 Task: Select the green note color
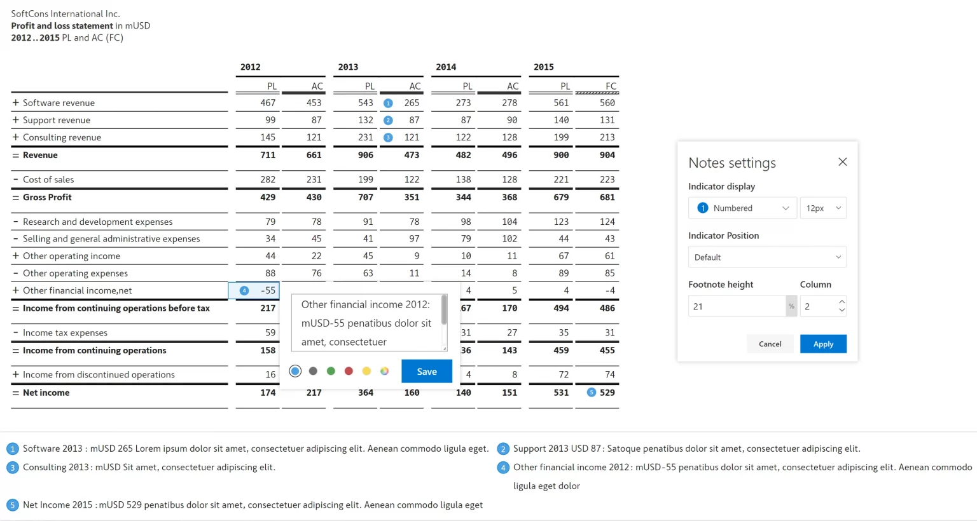tap(331, 371)
